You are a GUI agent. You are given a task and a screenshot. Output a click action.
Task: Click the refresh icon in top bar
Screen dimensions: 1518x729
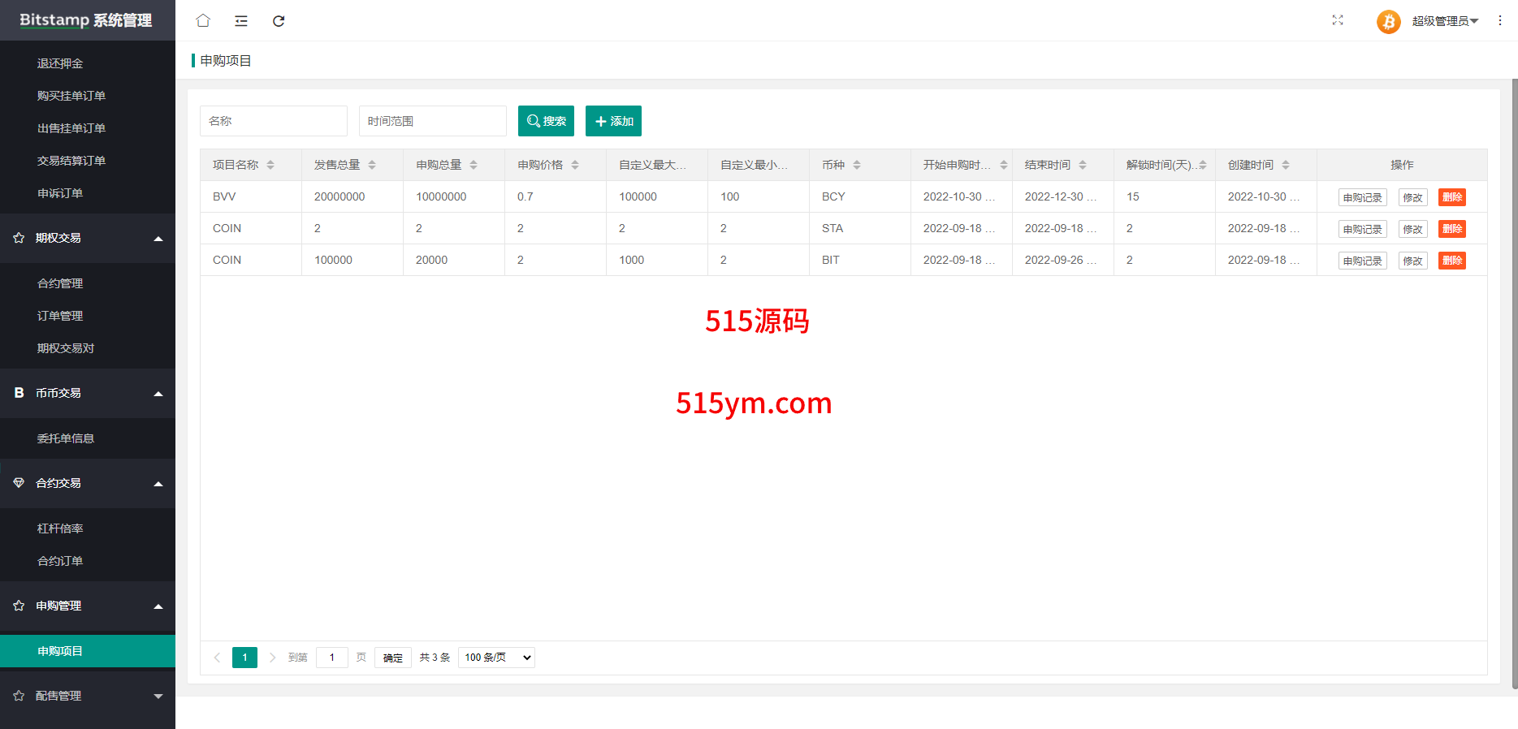[279, 21]
